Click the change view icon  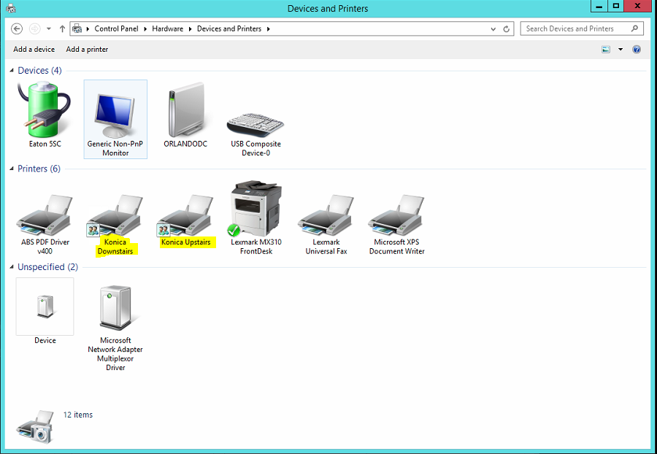606,50
